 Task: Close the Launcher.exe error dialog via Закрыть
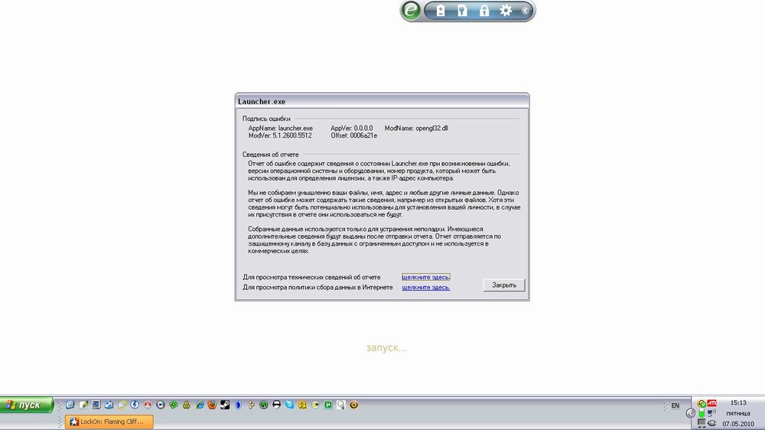(x=504, y=285)
